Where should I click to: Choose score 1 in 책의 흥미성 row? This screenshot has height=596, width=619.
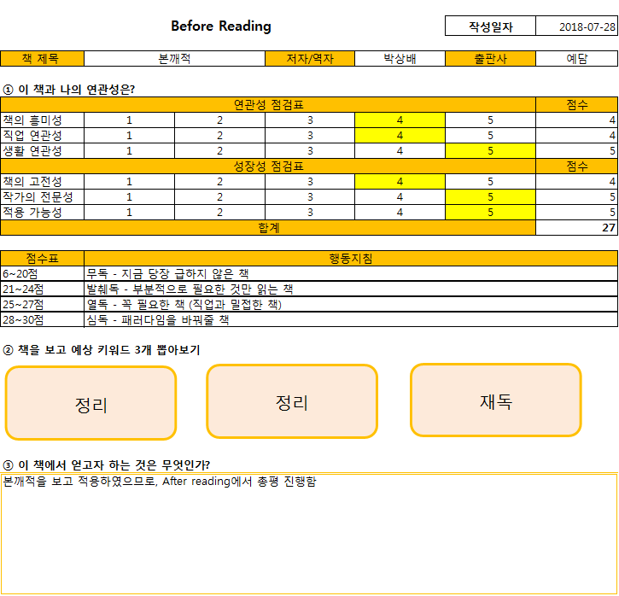pyautogui.click(x=129, y=120)
